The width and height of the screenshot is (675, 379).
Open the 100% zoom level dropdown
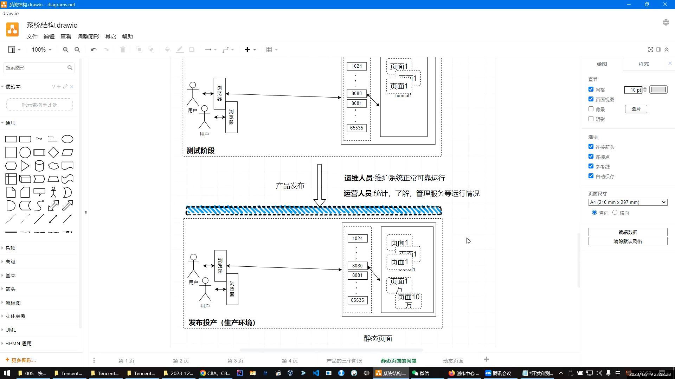[41, 49]
